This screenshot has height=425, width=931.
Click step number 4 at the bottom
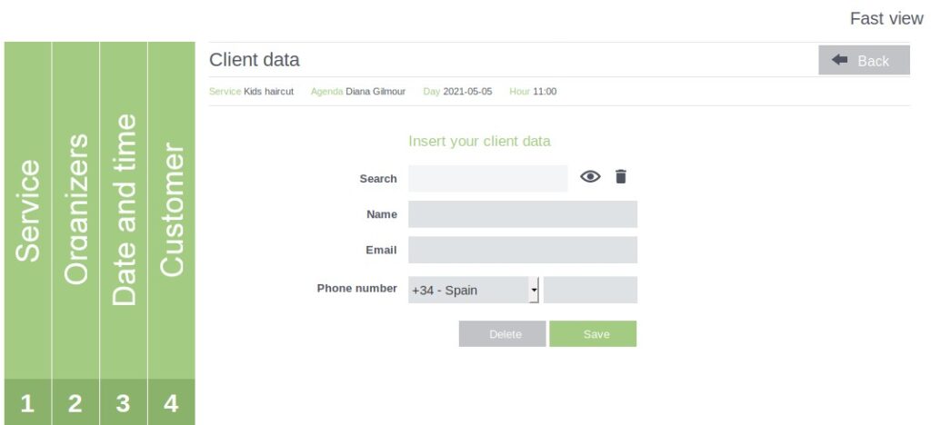coord(172,402)
